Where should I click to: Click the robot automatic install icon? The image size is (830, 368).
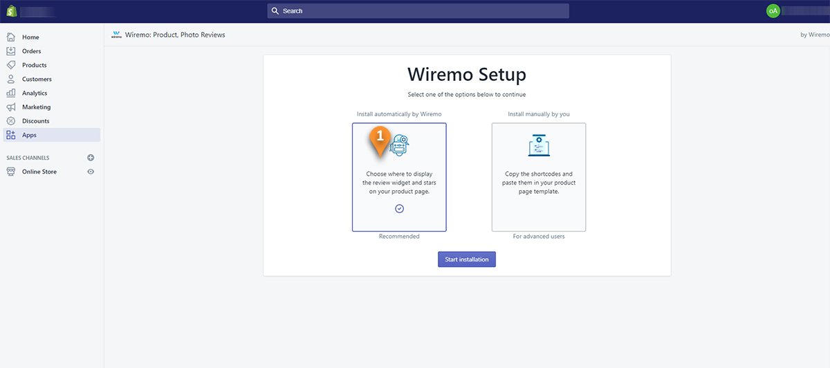click(x=400, y=145)
